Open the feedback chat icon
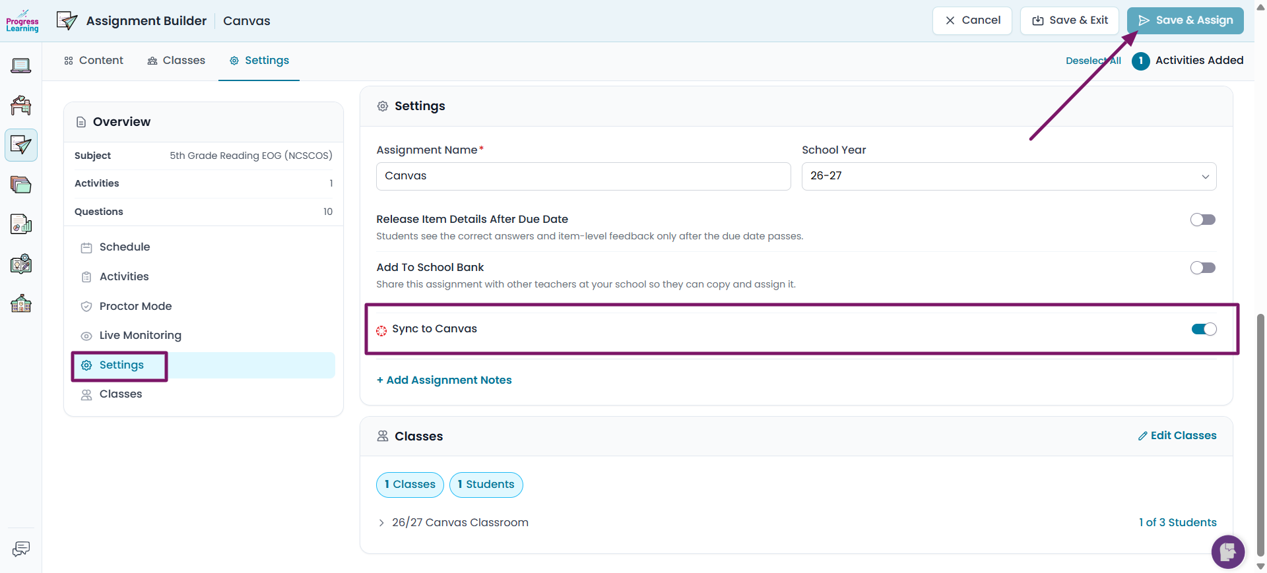 (x=21, y=549)
